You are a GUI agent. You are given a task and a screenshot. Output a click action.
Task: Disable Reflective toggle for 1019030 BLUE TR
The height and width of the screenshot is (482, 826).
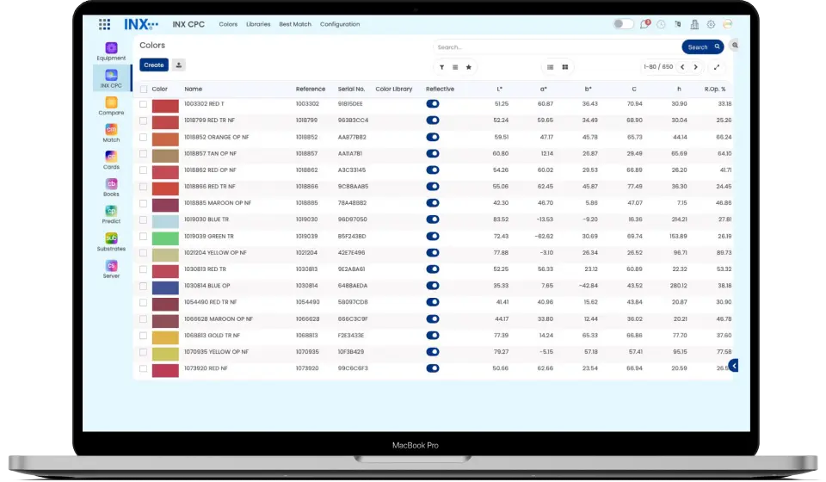[433, 219]
